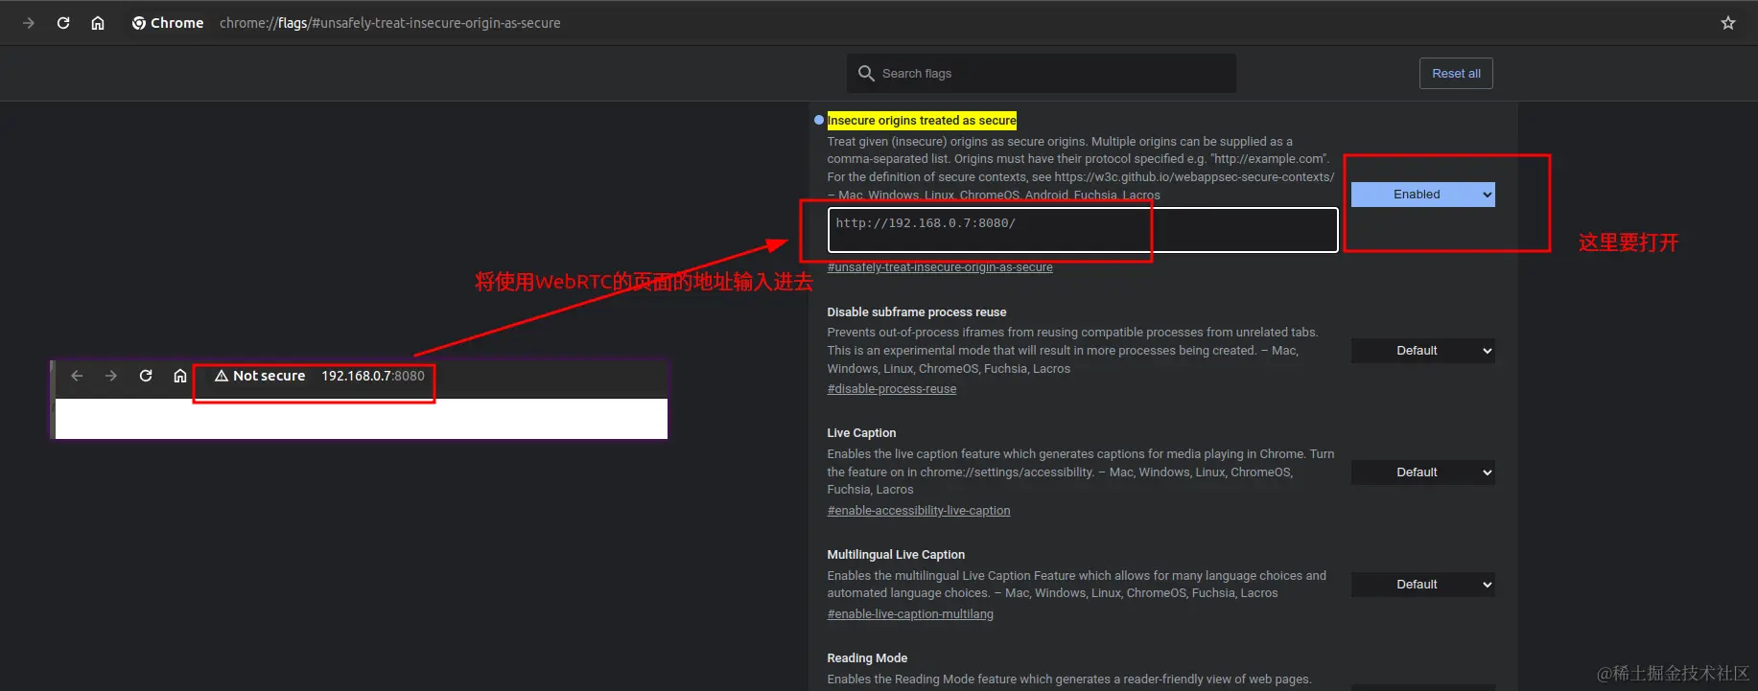Open the Multilingual Live Caption dropdown
The width and height of the screenshot is (1758, 691).
[1423, 585]
